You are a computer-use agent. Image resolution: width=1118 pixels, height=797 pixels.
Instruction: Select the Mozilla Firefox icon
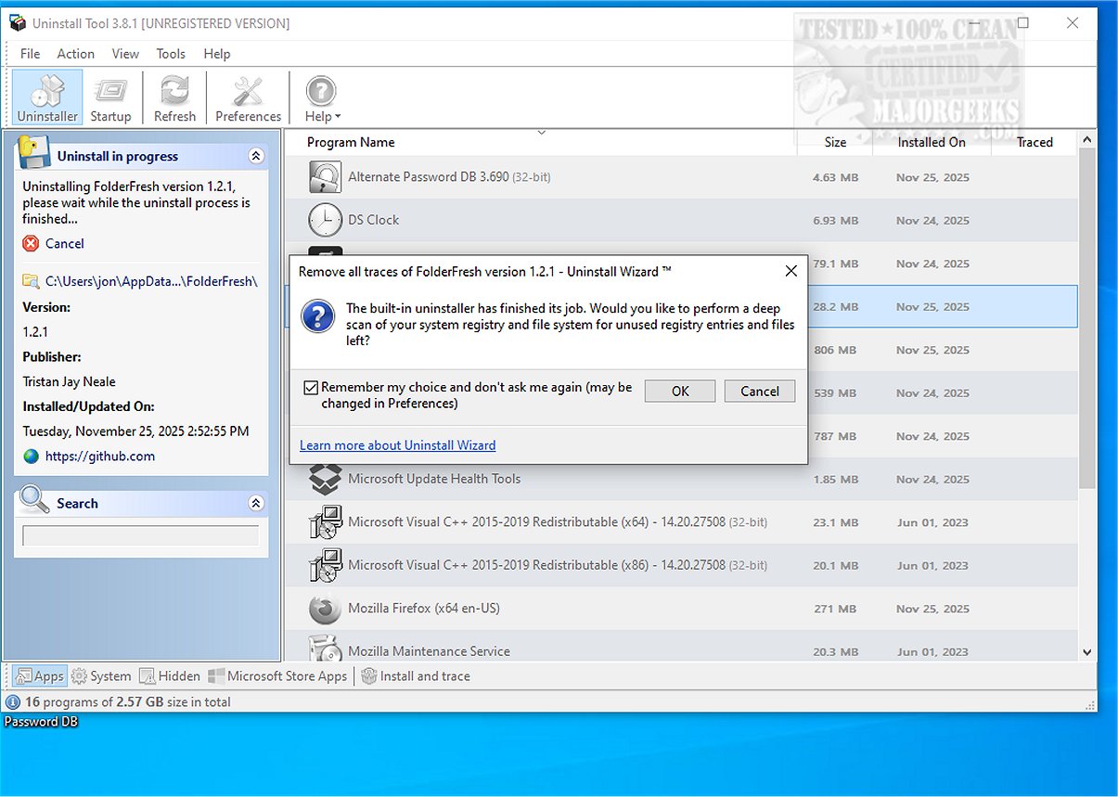click(325, 609)
